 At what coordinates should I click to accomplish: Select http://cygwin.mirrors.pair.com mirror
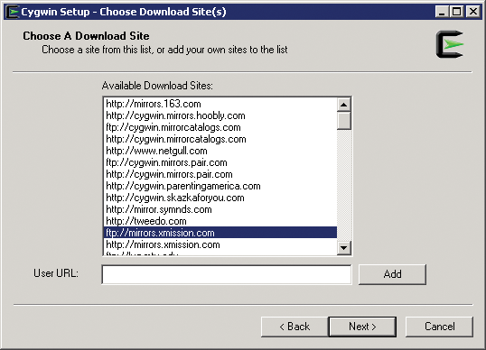[x=220, y=174]
